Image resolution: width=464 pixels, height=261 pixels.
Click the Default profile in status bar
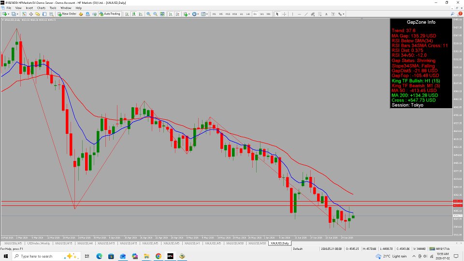pyautogui.click(x=298, y=249)
